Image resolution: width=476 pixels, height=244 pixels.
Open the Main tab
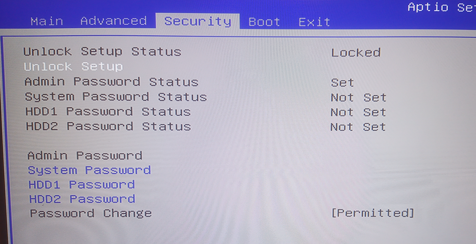click(47, 21)
